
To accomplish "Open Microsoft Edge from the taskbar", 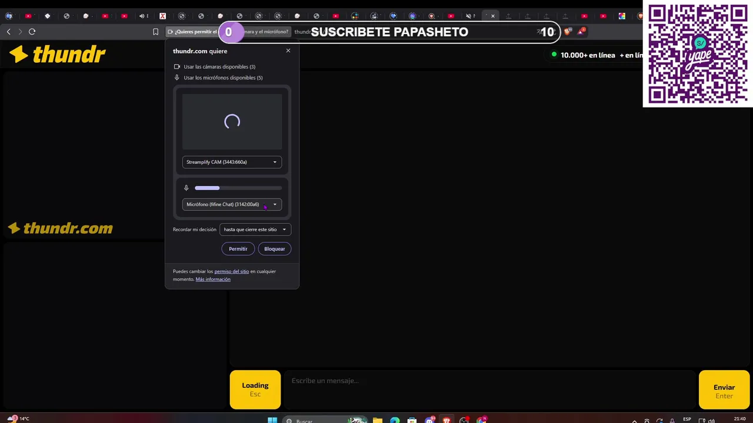I will tap(395, 420).
